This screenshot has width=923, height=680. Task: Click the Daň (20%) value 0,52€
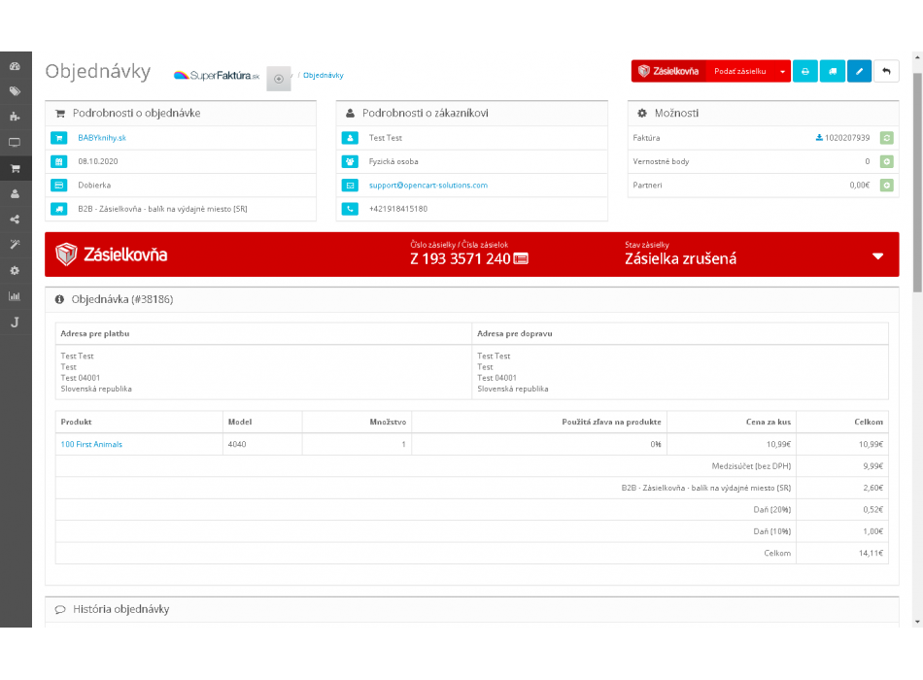[873, 510]
